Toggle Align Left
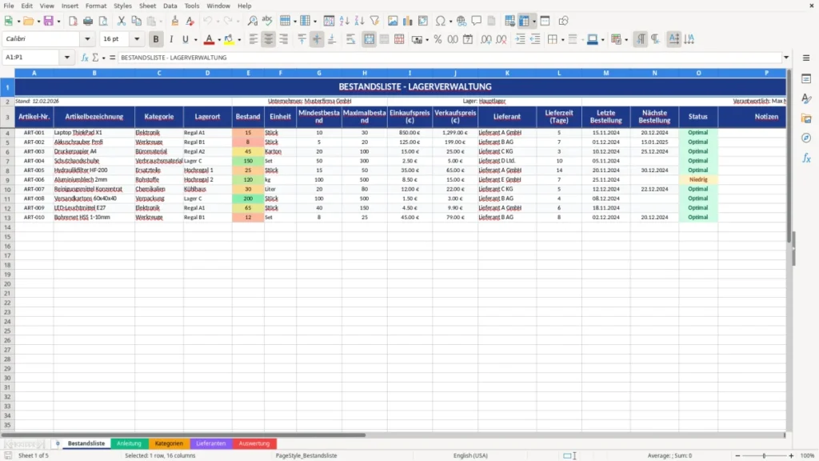 (x=254, y=39)
